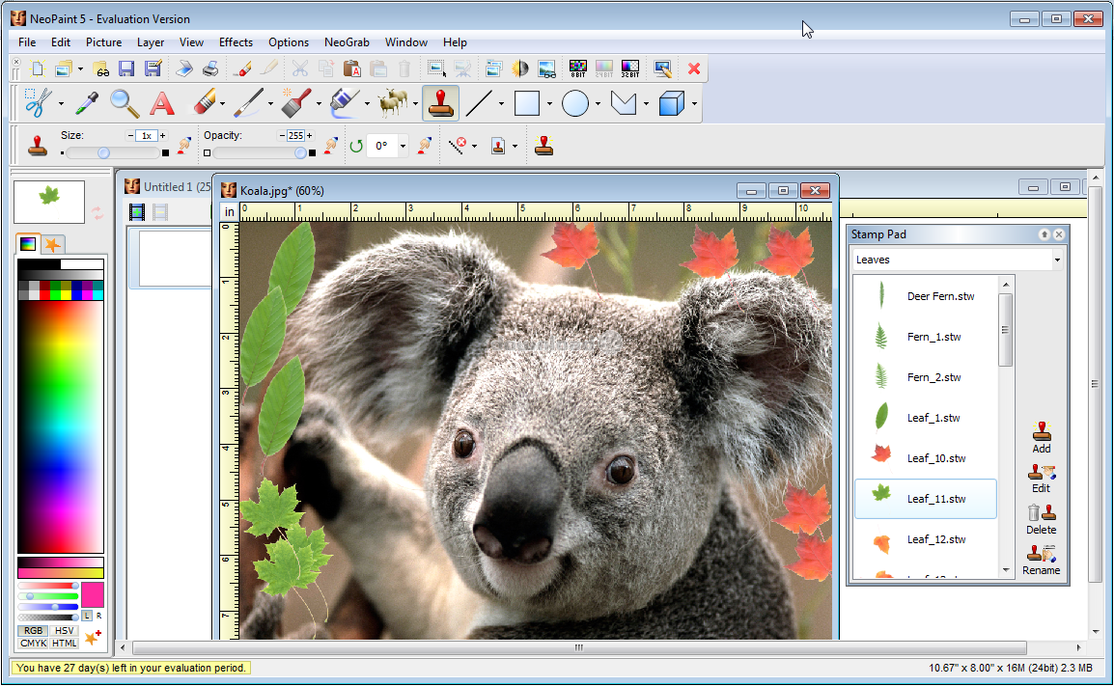Print the current picture
This screenshot has height=686, width=1114.
point(210,69)
